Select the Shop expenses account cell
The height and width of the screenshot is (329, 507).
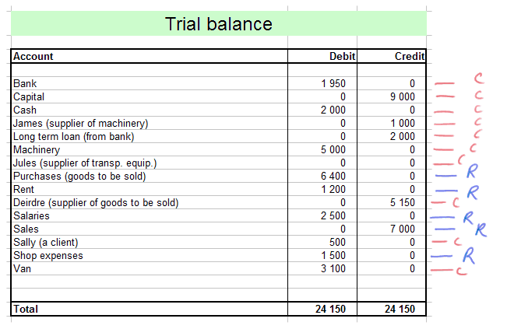(x=150, y=255)
